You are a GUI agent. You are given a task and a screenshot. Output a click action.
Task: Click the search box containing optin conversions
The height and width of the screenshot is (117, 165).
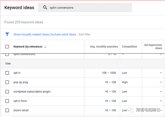pos(88,8)
